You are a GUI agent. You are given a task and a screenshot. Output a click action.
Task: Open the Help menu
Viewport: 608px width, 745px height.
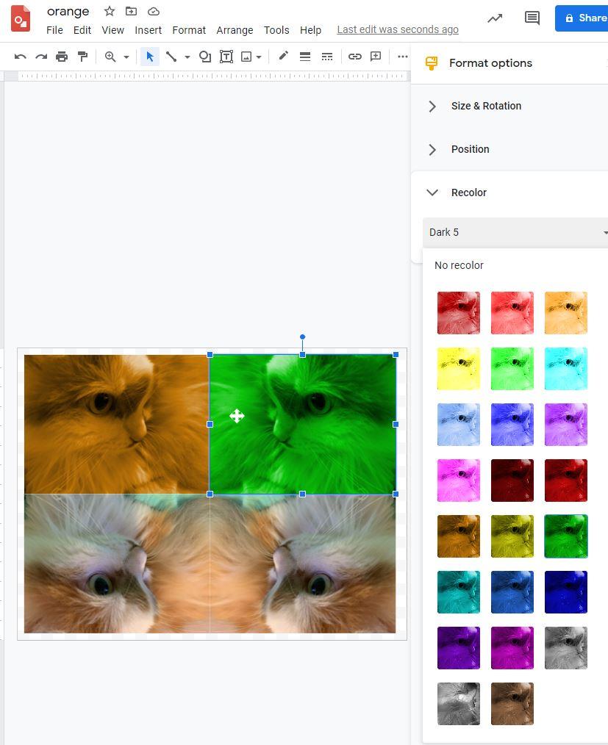[310, 30]
